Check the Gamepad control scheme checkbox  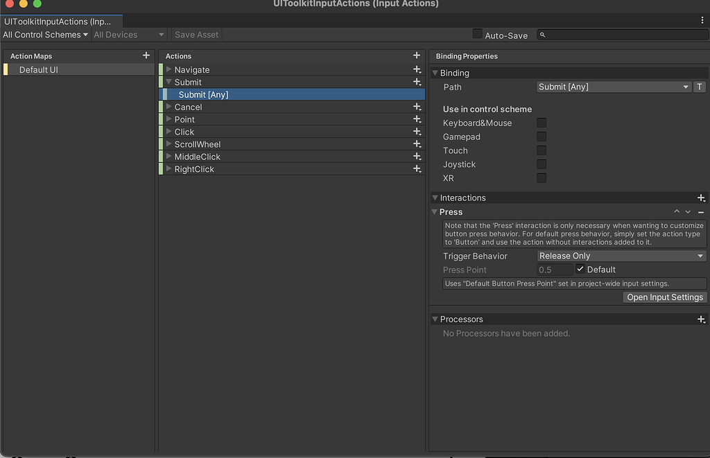[541, 136]
